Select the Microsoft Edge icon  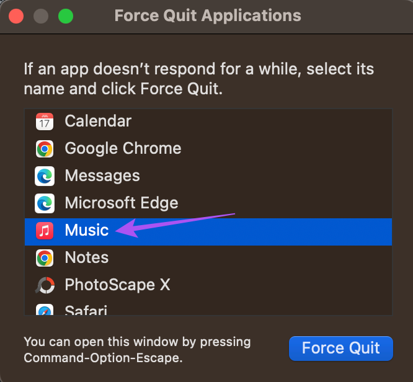[x=45, y=203]
